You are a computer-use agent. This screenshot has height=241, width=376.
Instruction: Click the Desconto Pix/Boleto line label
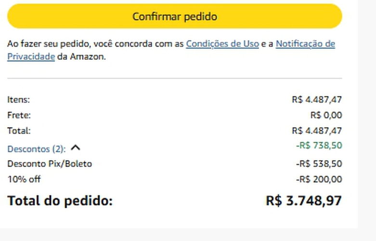(49, 164)
